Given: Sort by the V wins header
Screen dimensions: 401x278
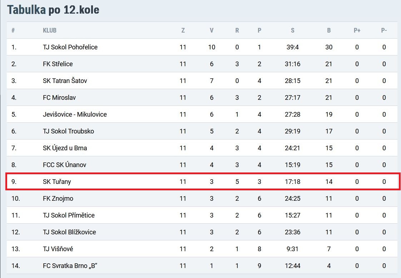Looking at the screenshot, I should [212, 30].
